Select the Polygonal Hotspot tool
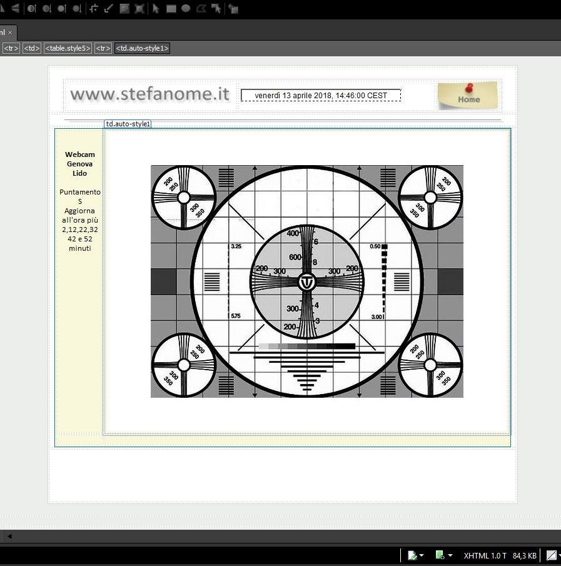This screenshot has height=566, width=561. coord(201,9)
